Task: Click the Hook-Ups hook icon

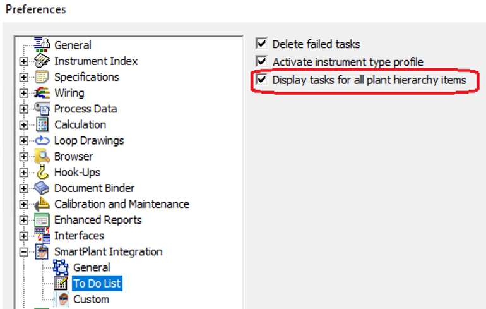Action: tap(42, 172)
